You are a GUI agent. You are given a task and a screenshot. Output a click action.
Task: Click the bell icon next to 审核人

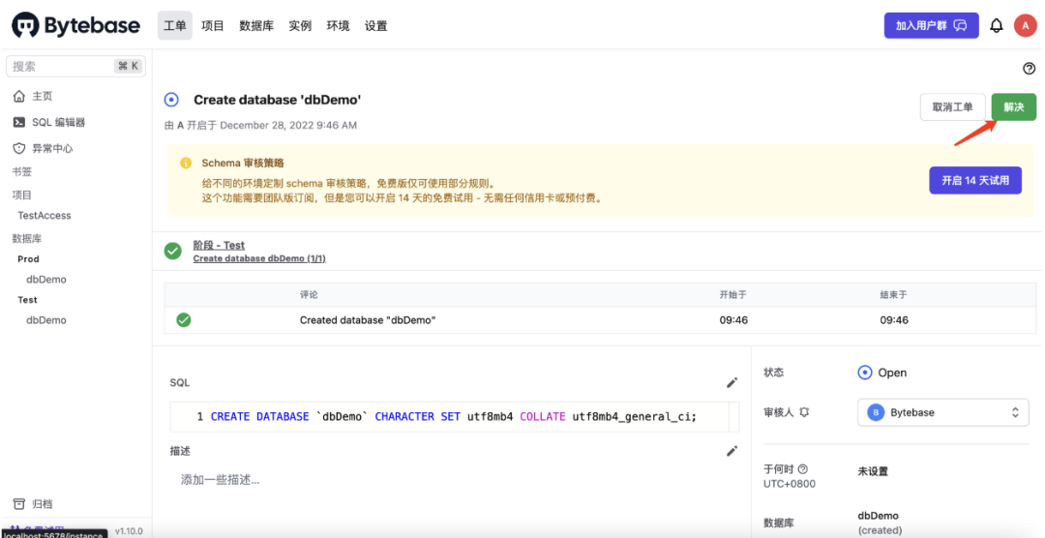click(x=804, y=412)
